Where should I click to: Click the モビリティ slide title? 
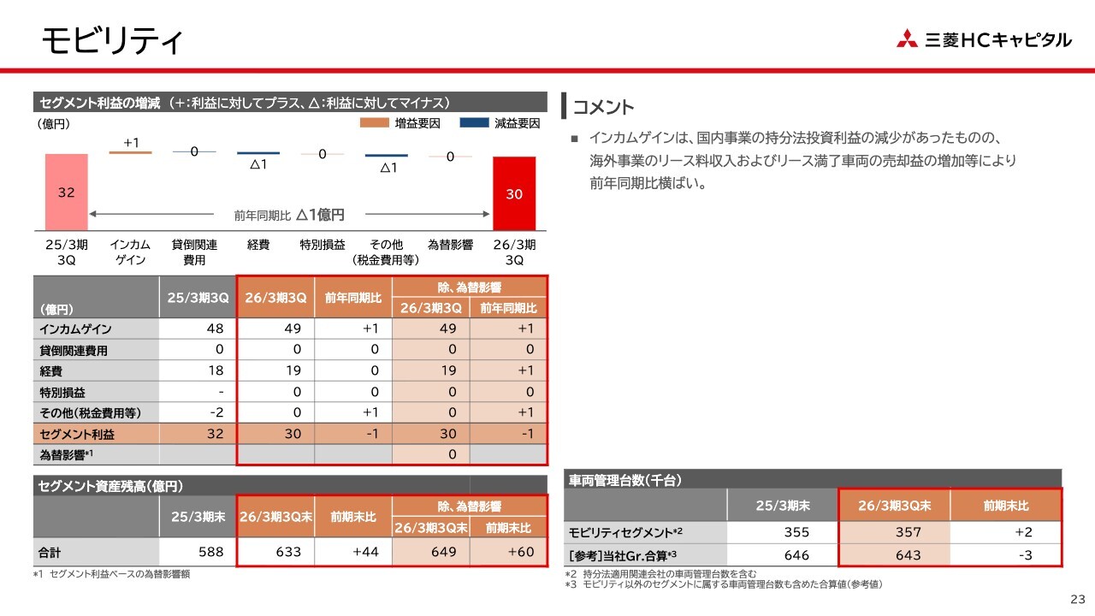pyautogui.click(x=112, y=40)
